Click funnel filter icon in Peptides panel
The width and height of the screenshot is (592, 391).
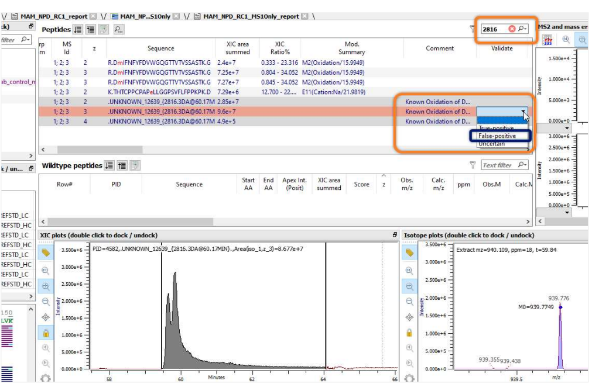coord(473,29)
